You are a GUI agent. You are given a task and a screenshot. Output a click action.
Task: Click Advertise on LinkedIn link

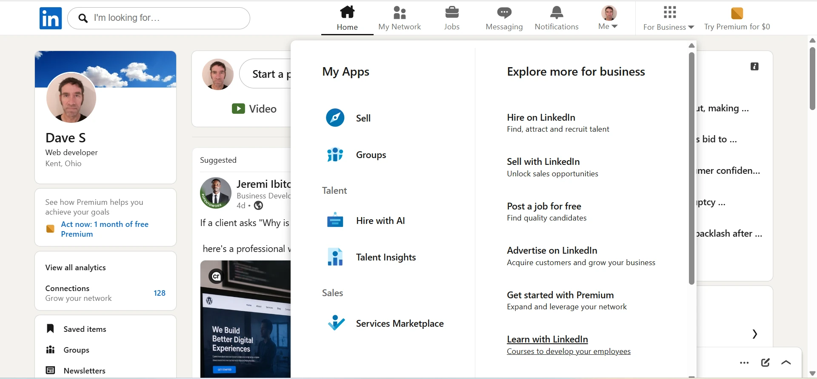[552, 250]
